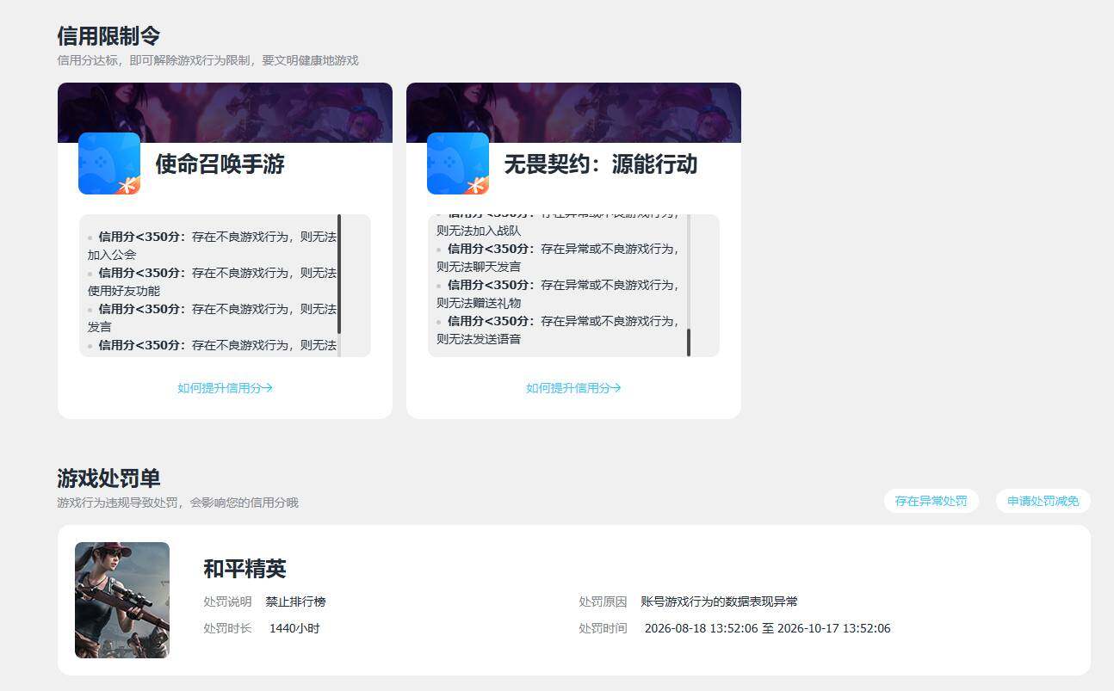Click the 处罚原因 label

tap(603, 602)
